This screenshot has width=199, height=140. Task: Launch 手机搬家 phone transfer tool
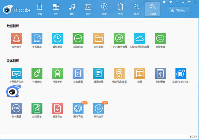click(x=37, y=38)
